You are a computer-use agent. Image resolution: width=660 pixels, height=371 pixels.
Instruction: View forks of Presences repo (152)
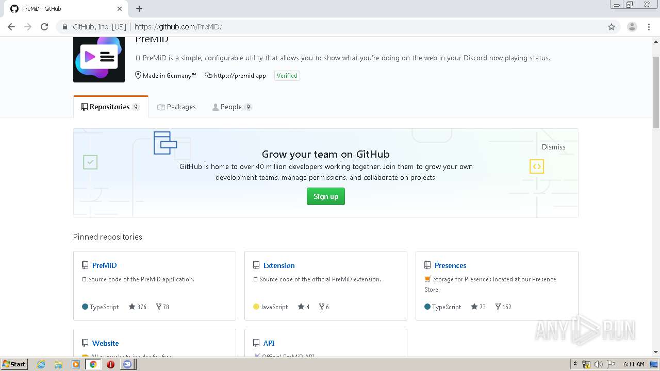[x=503, y=307]
